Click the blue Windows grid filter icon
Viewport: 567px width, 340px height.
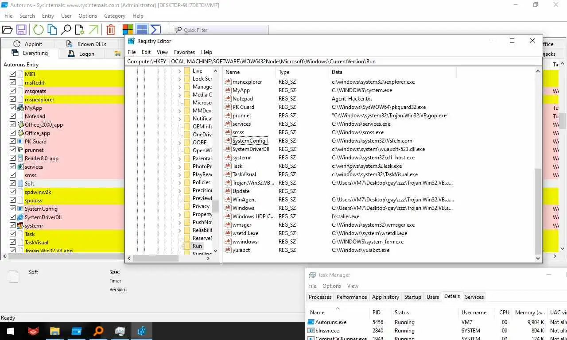coord(142,30)
